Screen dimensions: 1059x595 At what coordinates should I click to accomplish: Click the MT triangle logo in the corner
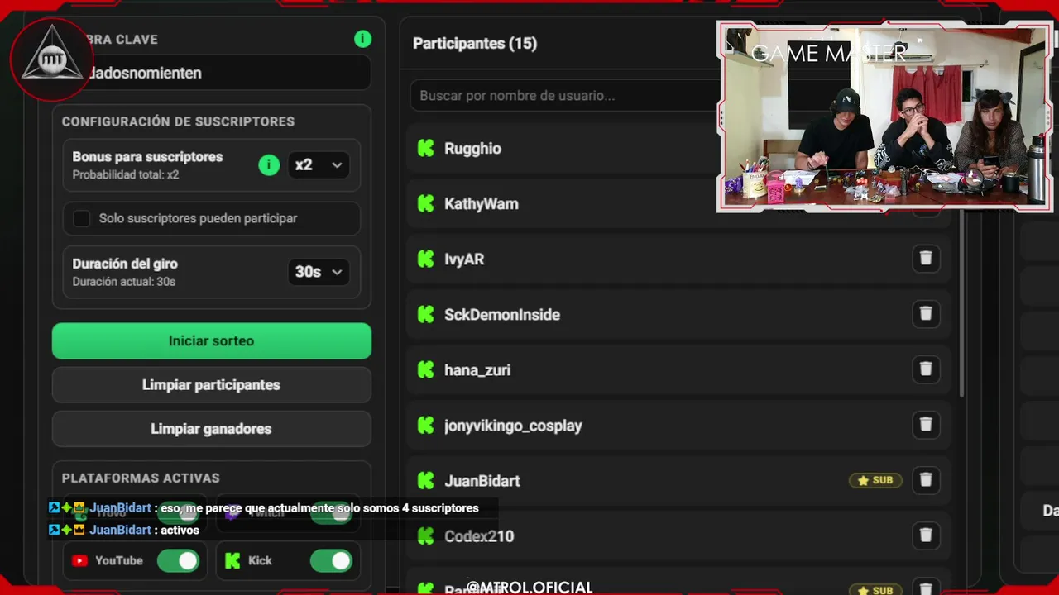pos(52,59)
